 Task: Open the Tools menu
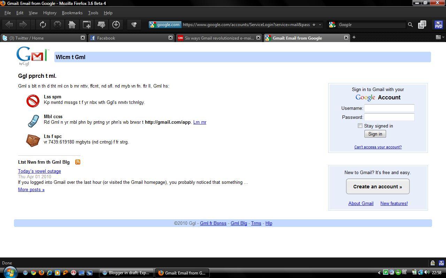click(93, 13)
